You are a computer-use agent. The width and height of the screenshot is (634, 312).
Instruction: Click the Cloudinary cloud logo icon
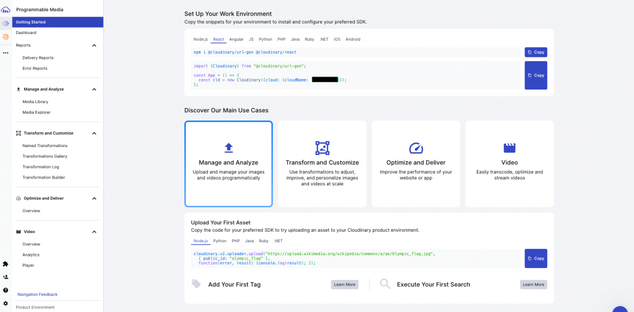[x=6, y=10]
